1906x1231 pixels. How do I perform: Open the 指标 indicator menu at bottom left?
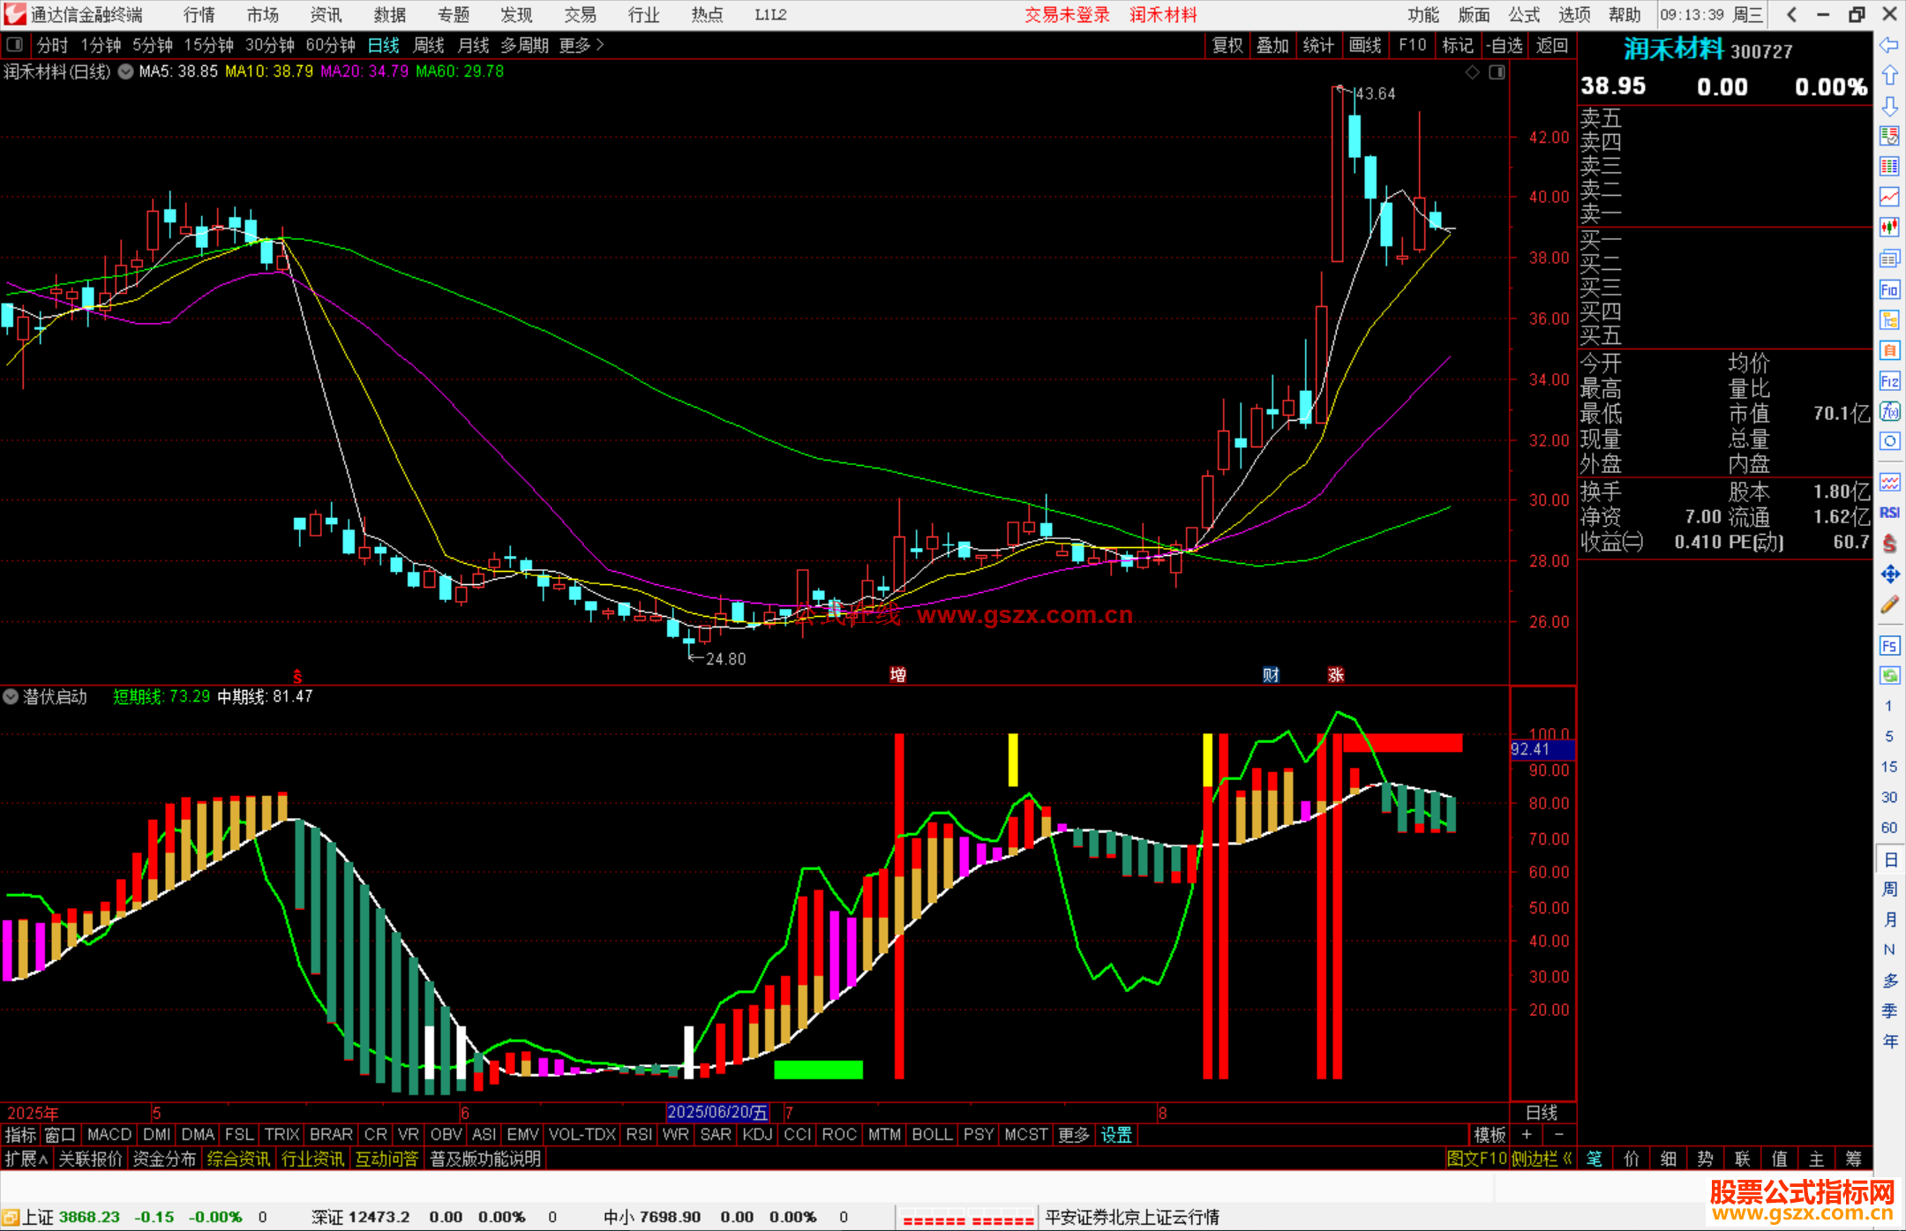click(x=20, y=1135)
